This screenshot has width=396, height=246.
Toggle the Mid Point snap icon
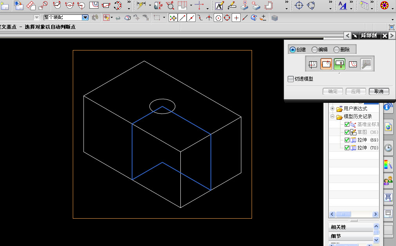pyautogui.click(x=191, y=18)
